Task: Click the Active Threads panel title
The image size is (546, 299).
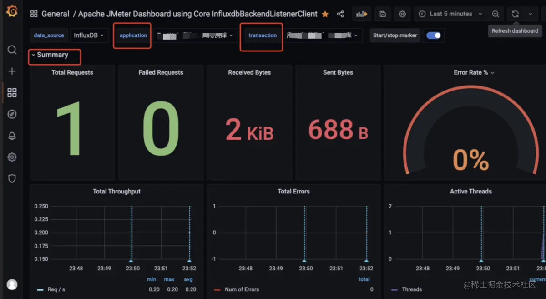Action: [x=471, y=192]
